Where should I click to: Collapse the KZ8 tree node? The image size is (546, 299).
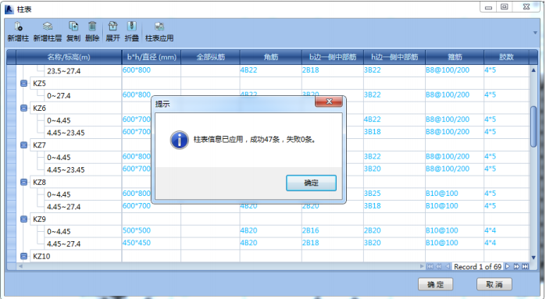(x=23, y=182)
